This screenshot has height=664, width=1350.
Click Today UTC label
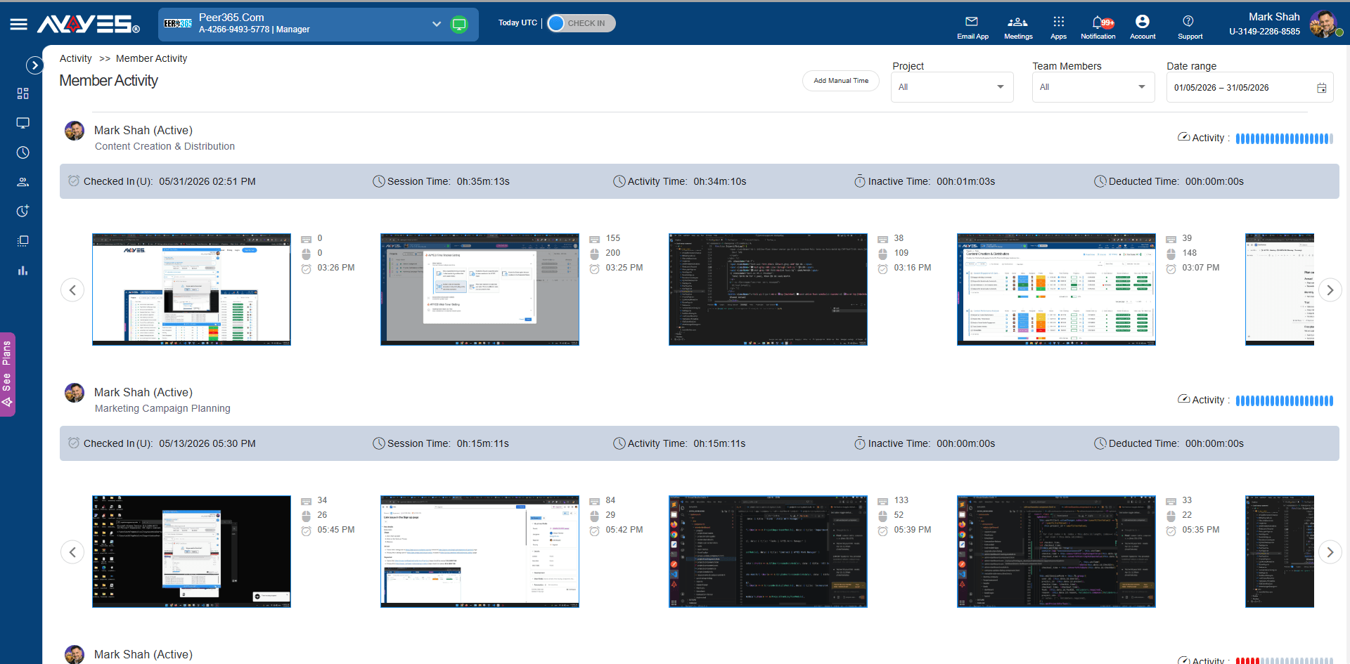(x=517, y=22)
